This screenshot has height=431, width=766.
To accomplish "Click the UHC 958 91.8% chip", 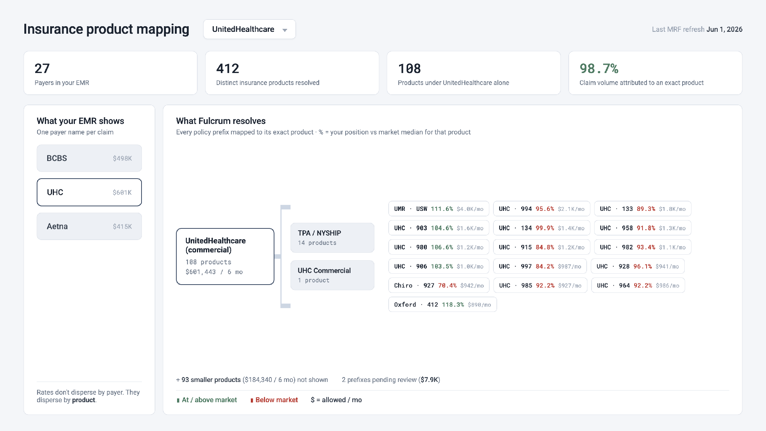I will point(643,228).
